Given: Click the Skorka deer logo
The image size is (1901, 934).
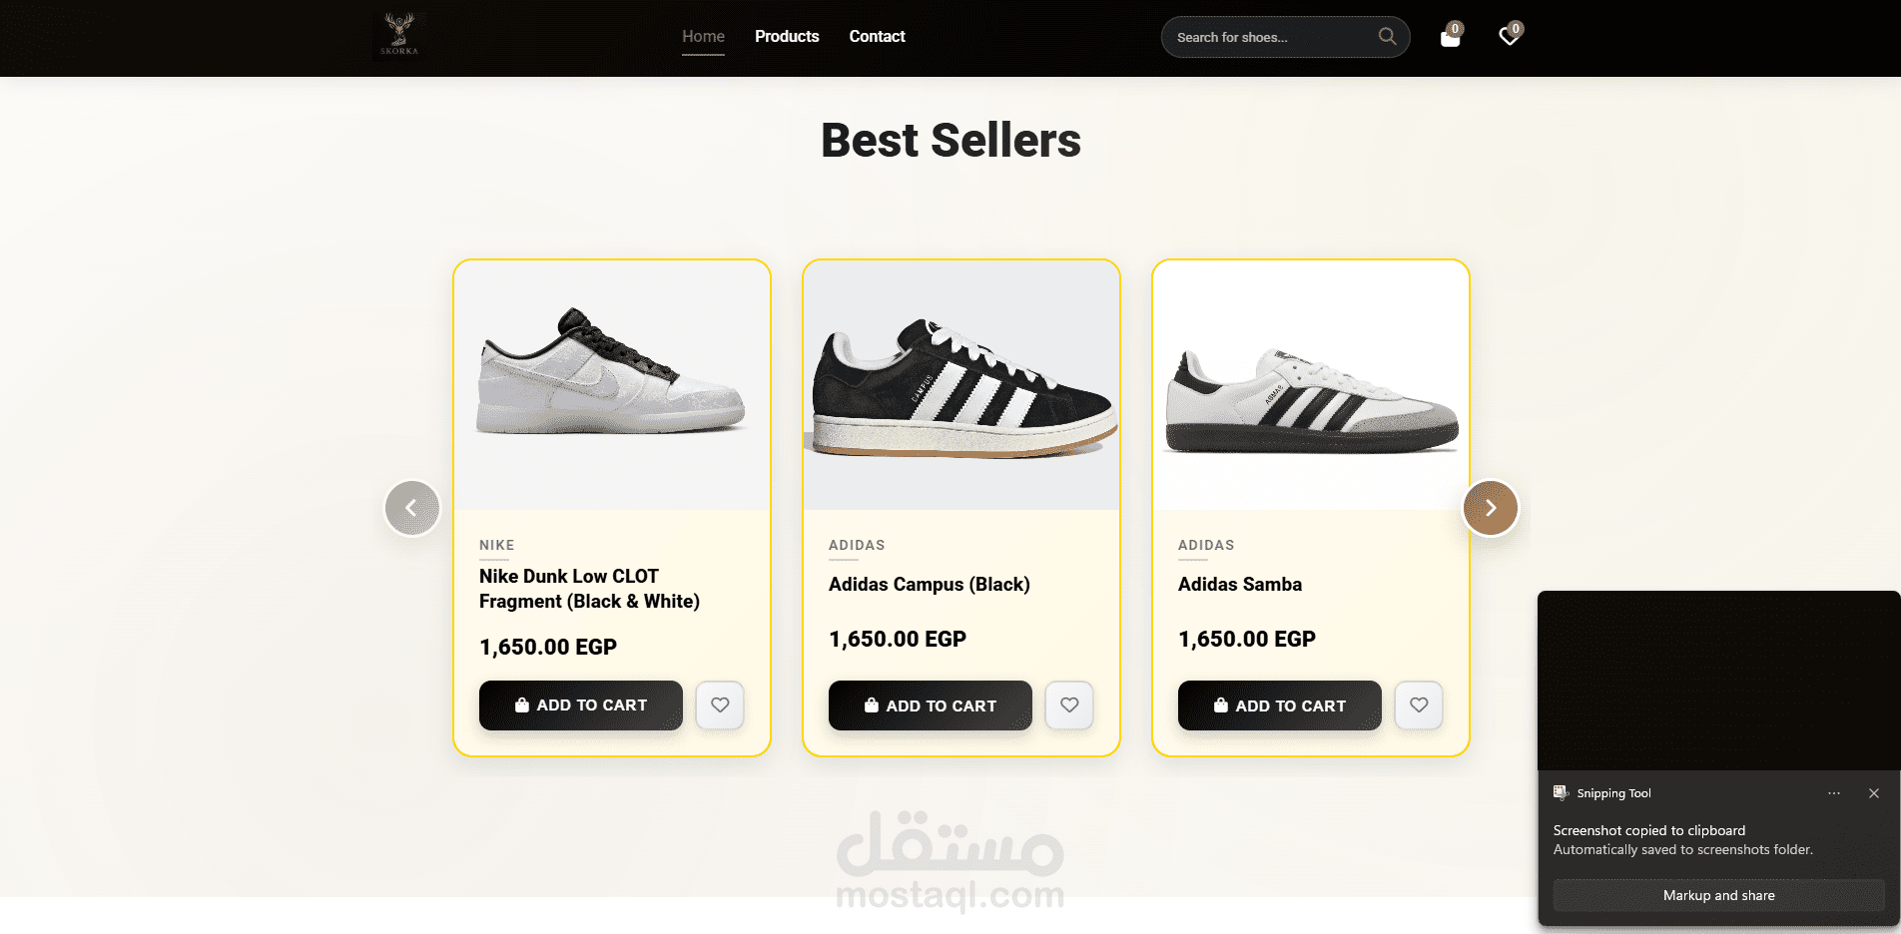Looking at the screenshot, I should [x=399, y=36].
